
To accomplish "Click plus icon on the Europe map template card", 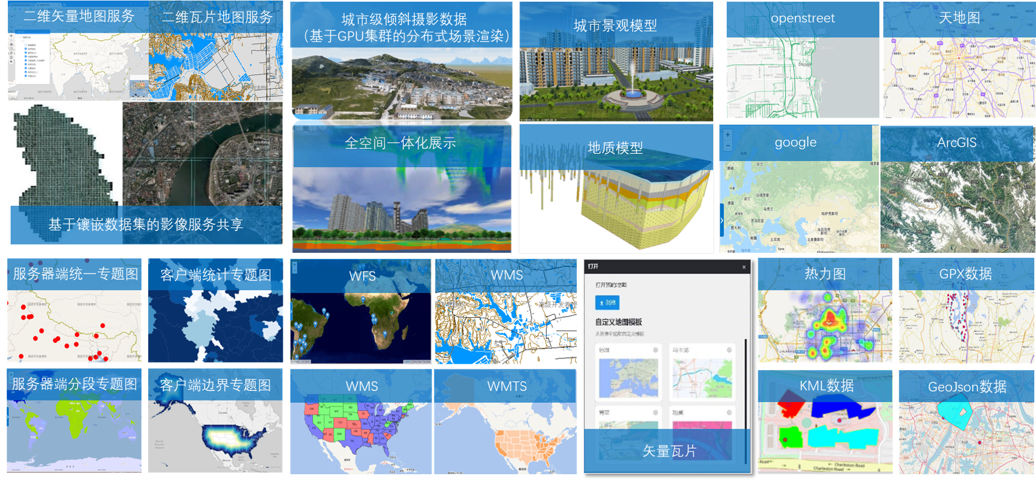I will [x=655, y=350].
